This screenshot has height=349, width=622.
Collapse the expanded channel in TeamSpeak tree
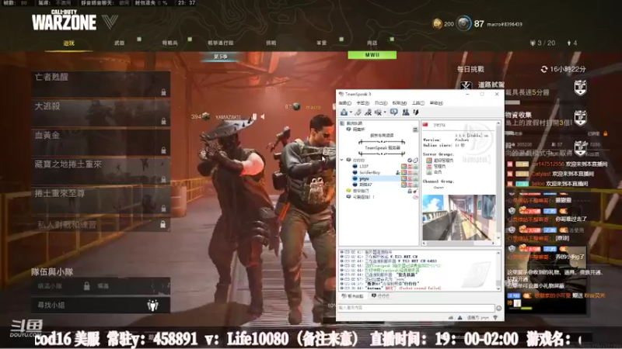(x=342, y=160)
